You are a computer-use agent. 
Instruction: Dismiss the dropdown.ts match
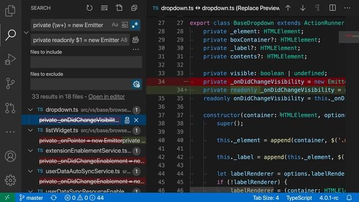pyautogui.click(x=136, y=120)
